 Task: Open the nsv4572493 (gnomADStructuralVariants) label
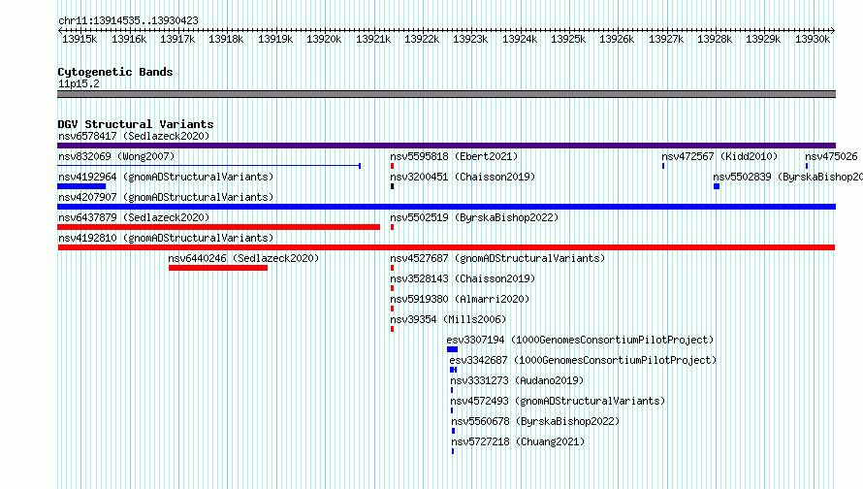point(558,401)
